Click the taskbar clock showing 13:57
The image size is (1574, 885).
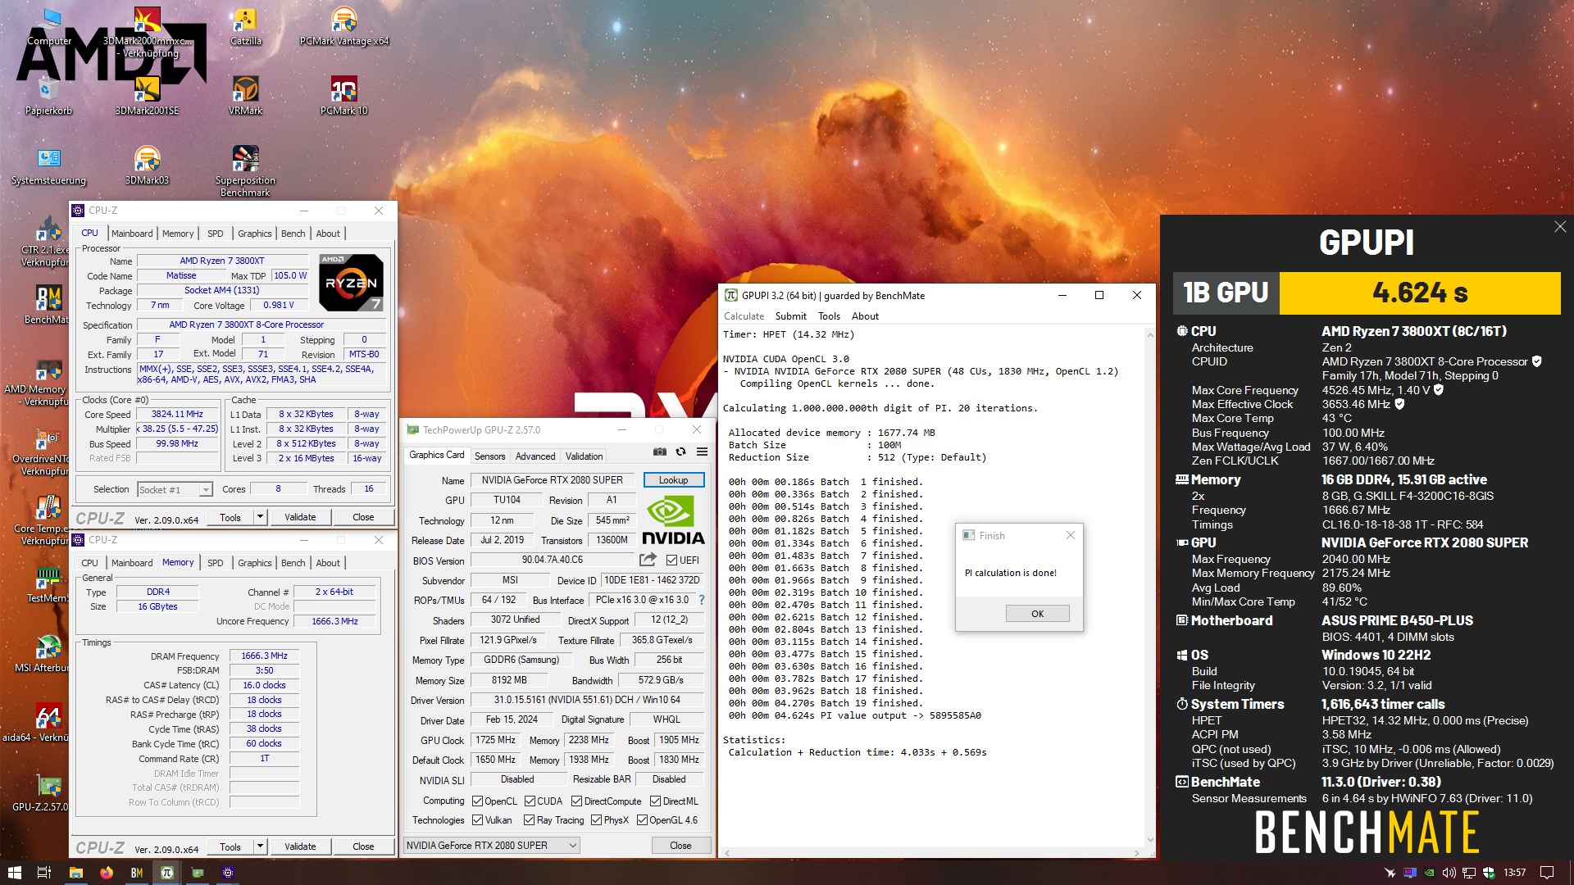(x=1514, y=873)
